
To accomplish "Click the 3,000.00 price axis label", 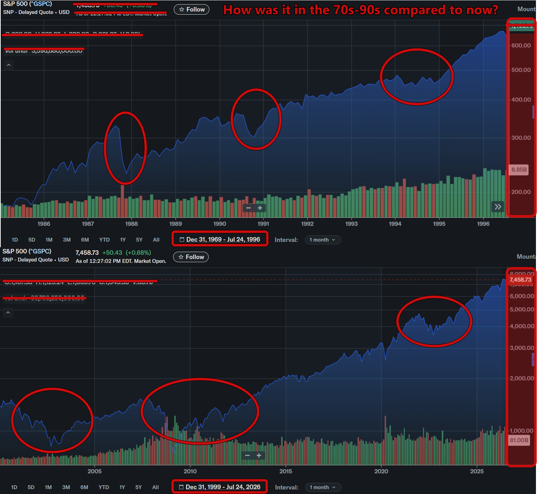I will [522, 348].
